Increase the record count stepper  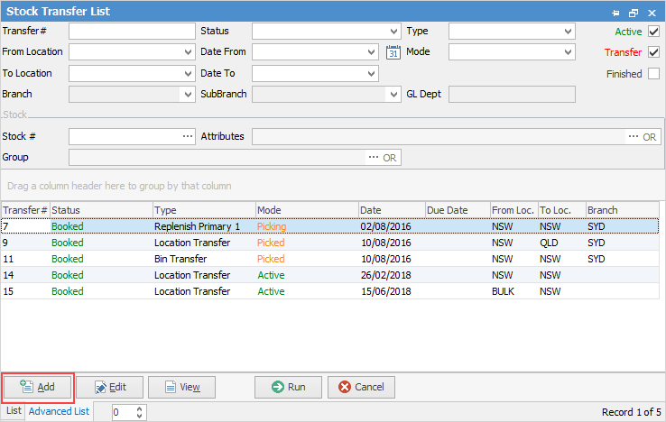139,408
